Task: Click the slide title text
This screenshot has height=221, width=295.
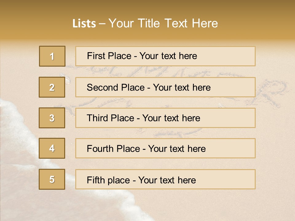Action: coord(145,23)
